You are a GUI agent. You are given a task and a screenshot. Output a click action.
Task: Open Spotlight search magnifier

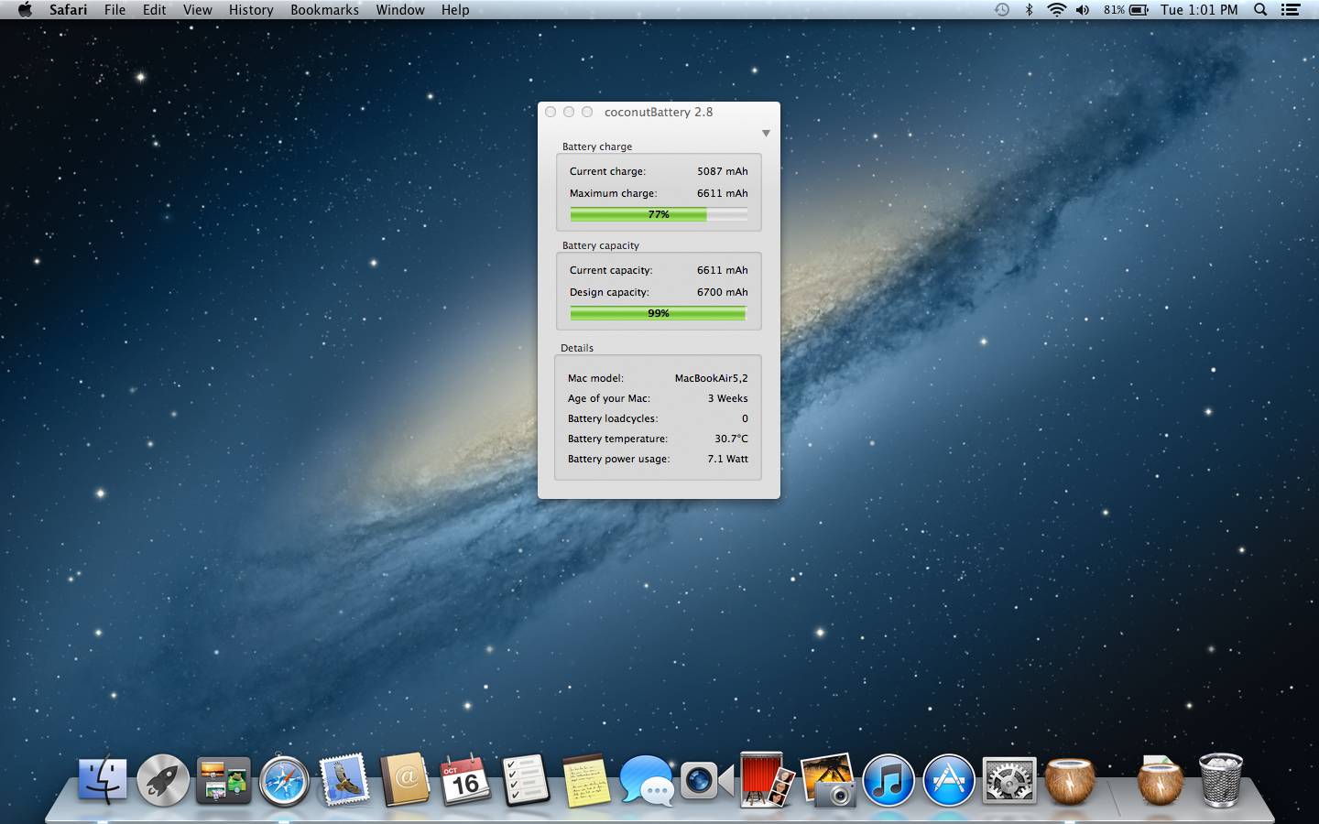[x=1260, y=10]
